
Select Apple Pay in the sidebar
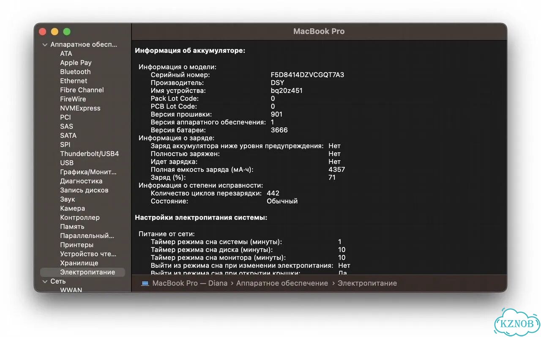coord(76,63)
